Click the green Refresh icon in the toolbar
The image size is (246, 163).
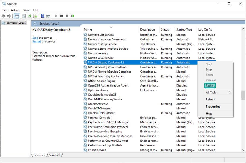point(30,16)
